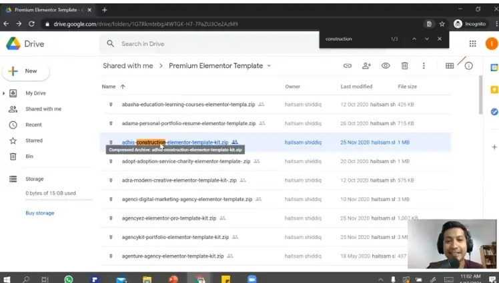Open a new browser tab
The width and height of the screenshot is (499, 283).
point(104,10)
